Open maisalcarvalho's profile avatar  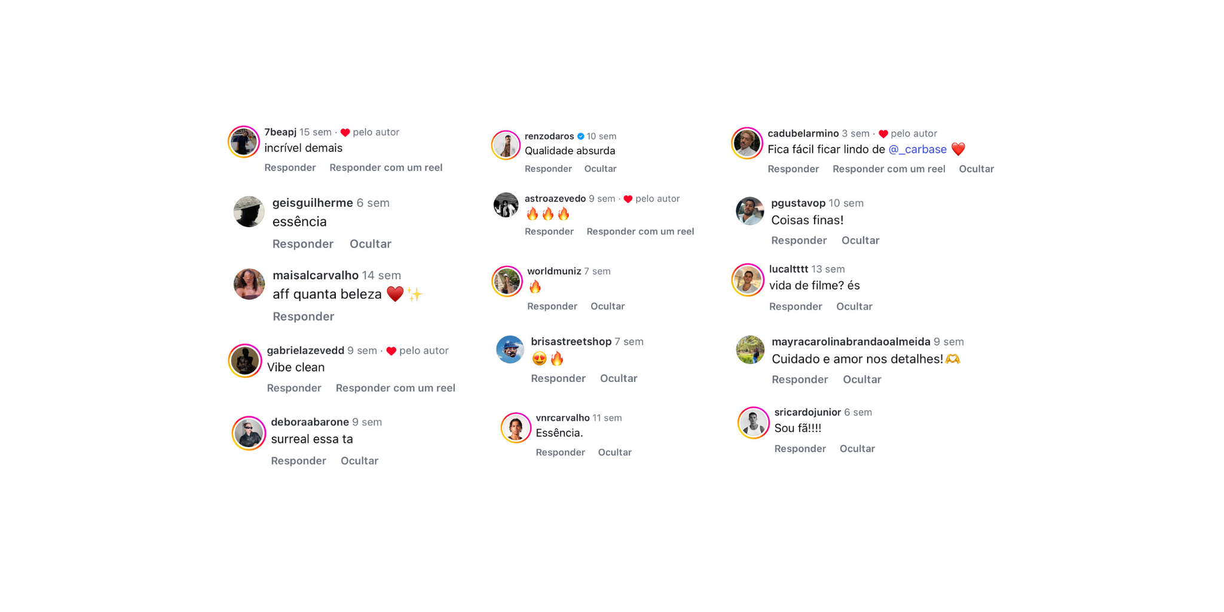pyautogui.click(x=249, y=284)
